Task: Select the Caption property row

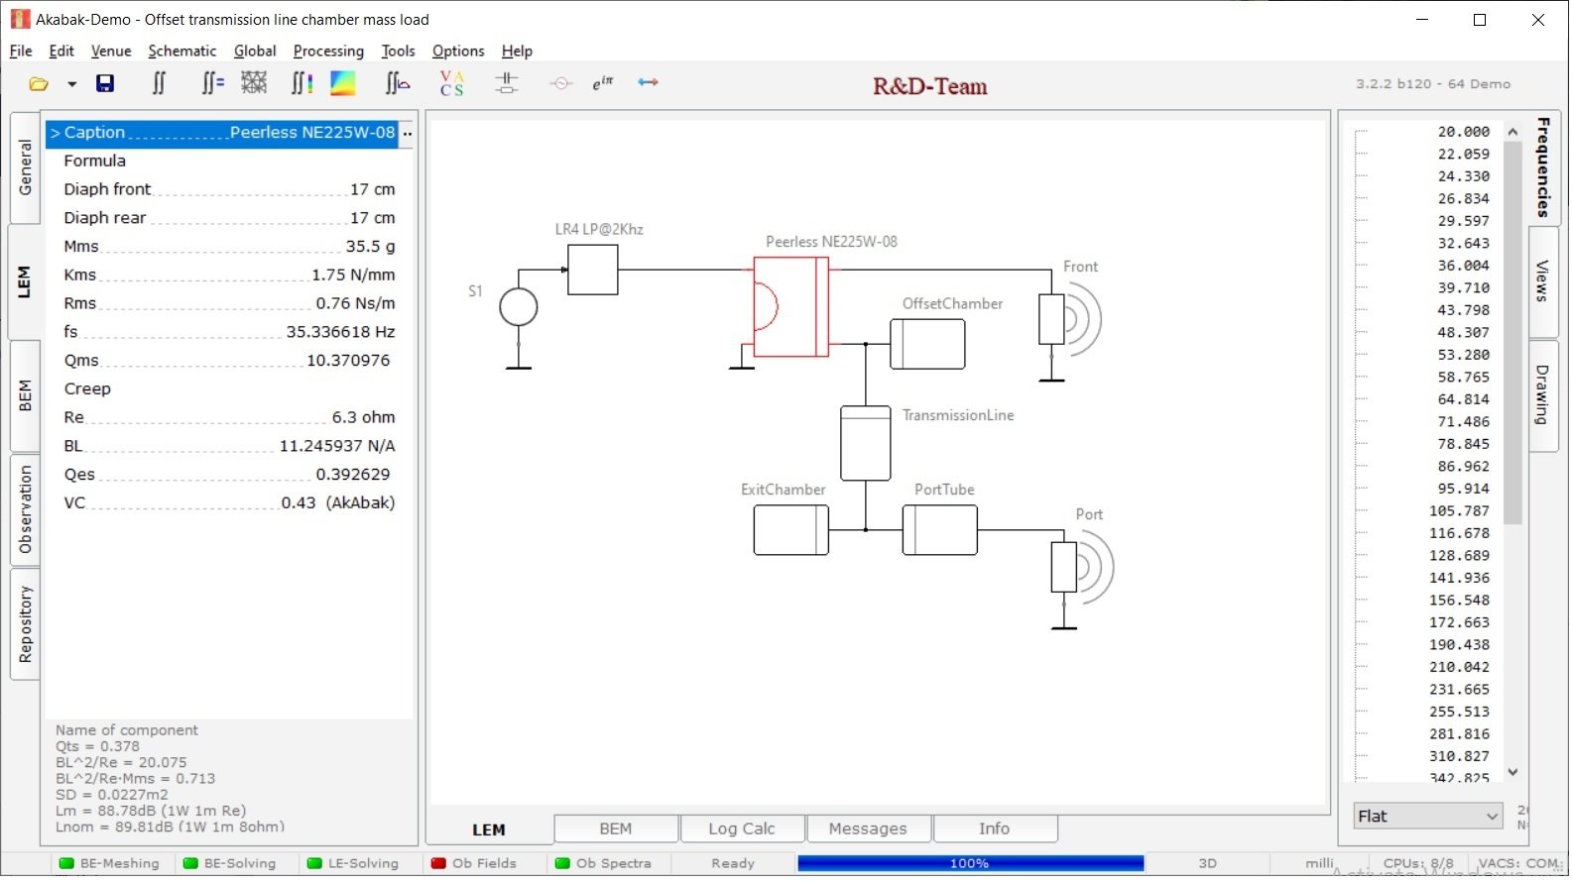Action: tap(222, 133)
